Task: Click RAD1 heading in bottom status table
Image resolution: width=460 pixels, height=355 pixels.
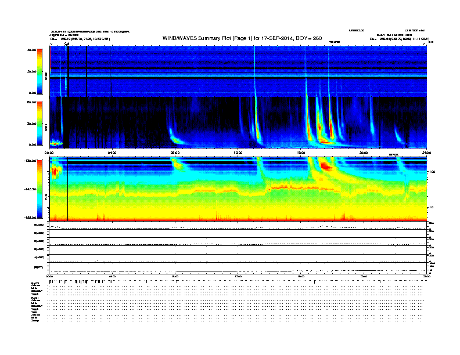Action: [x=35, y=298]
